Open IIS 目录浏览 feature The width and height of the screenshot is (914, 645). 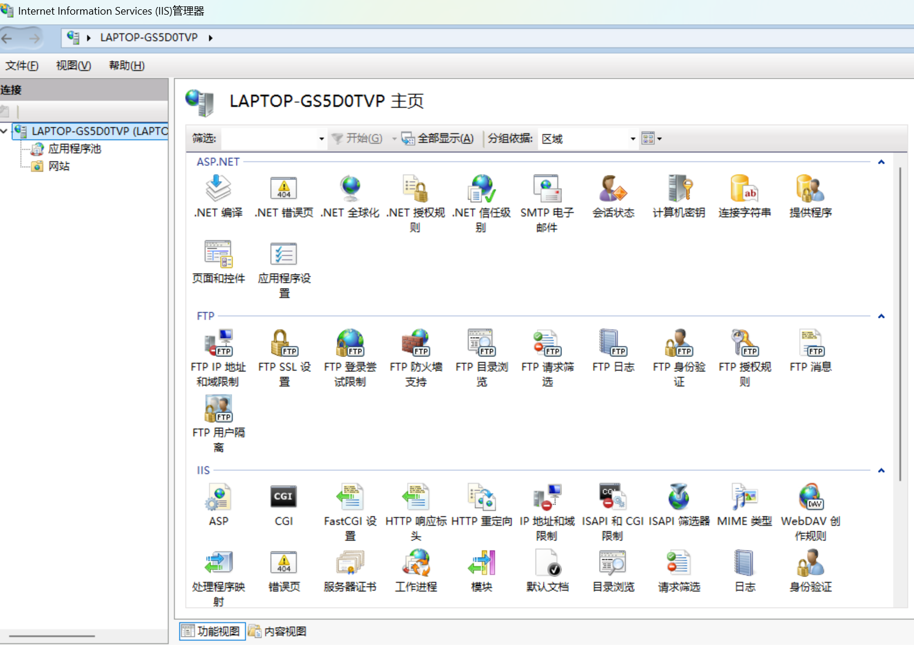click(613, 571)
